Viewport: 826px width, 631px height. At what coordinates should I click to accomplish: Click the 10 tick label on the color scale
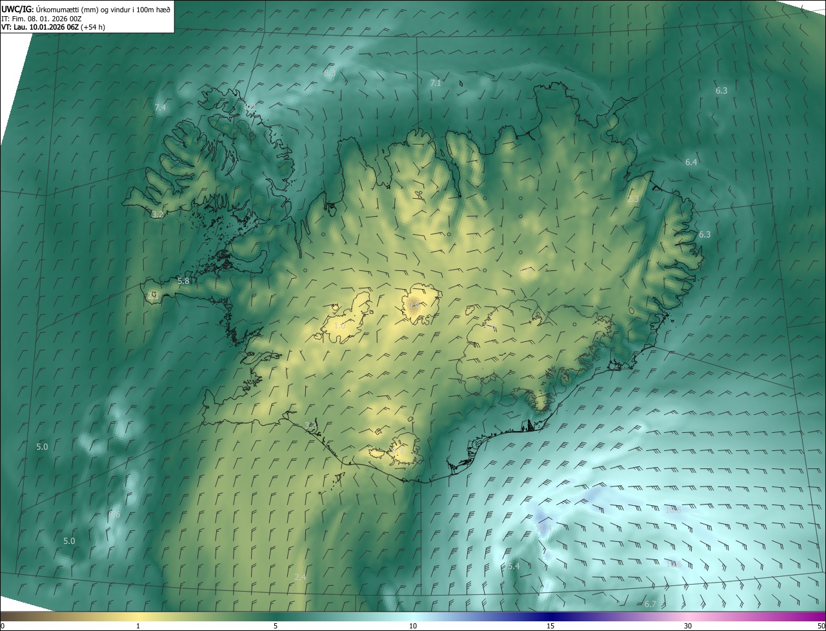pyautogui.click(x=413, y=626)
